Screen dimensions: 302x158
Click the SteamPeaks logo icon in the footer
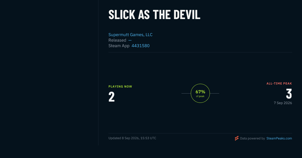(x=237, y=138)
